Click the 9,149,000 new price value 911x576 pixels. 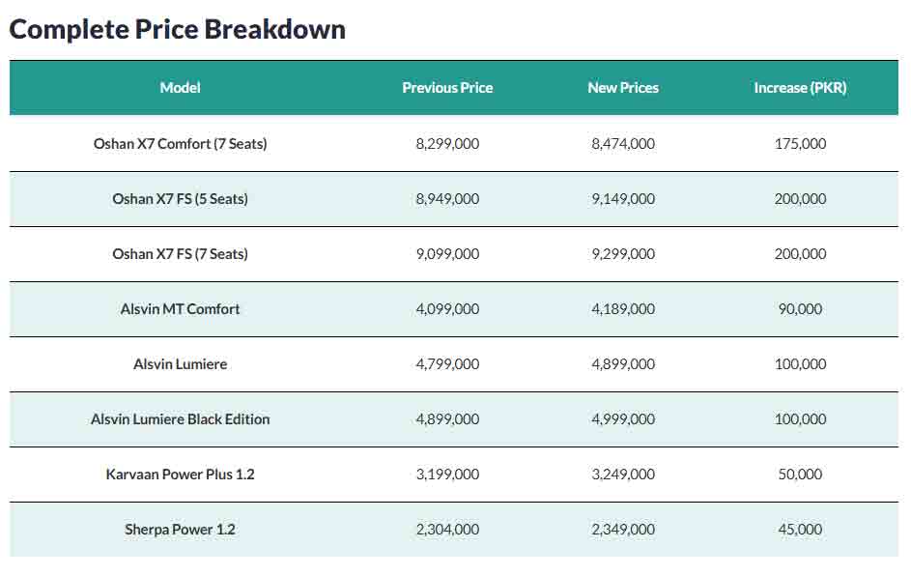[623, 199]
